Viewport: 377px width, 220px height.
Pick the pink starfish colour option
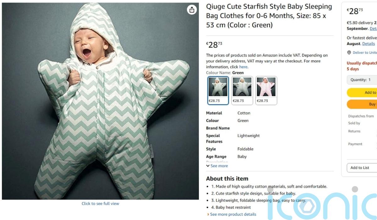[x=266, y=90]
